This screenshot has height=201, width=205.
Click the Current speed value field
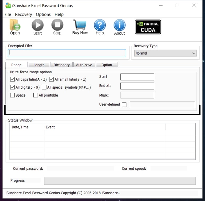tap(169, 169)
